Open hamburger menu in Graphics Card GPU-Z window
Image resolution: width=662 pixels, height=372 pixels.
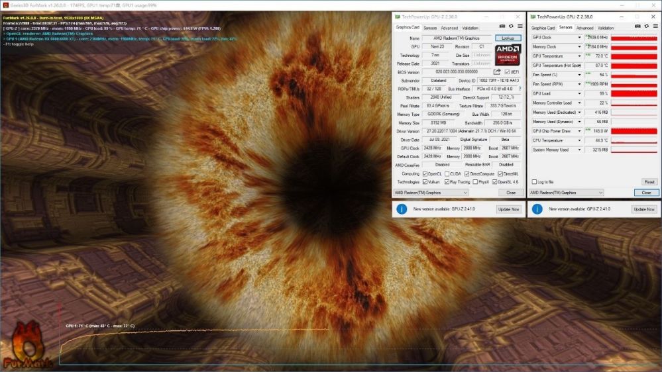tap(520, 26)
